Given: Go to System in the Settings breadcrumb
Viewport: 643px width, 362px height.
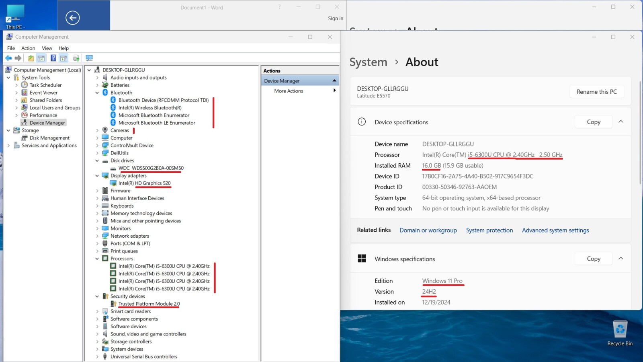Looking at the screenshot, I should point(368,62).
